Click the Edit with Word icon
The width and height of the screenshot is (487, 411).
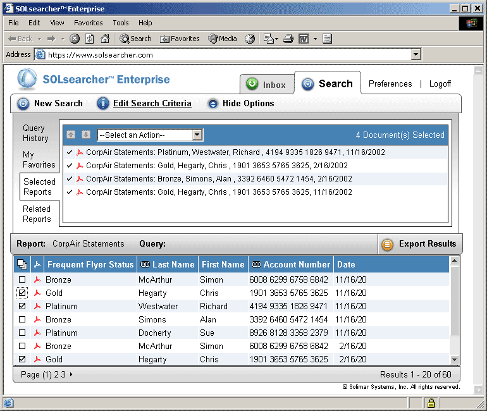click(304, 39)
